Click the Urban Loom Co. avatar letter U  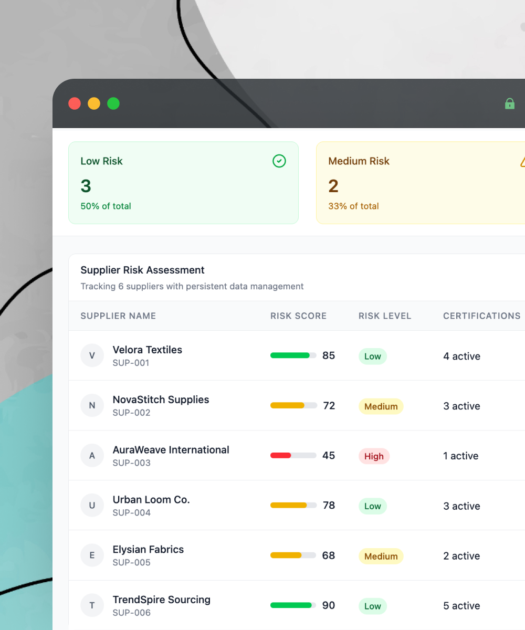point(92,506)
